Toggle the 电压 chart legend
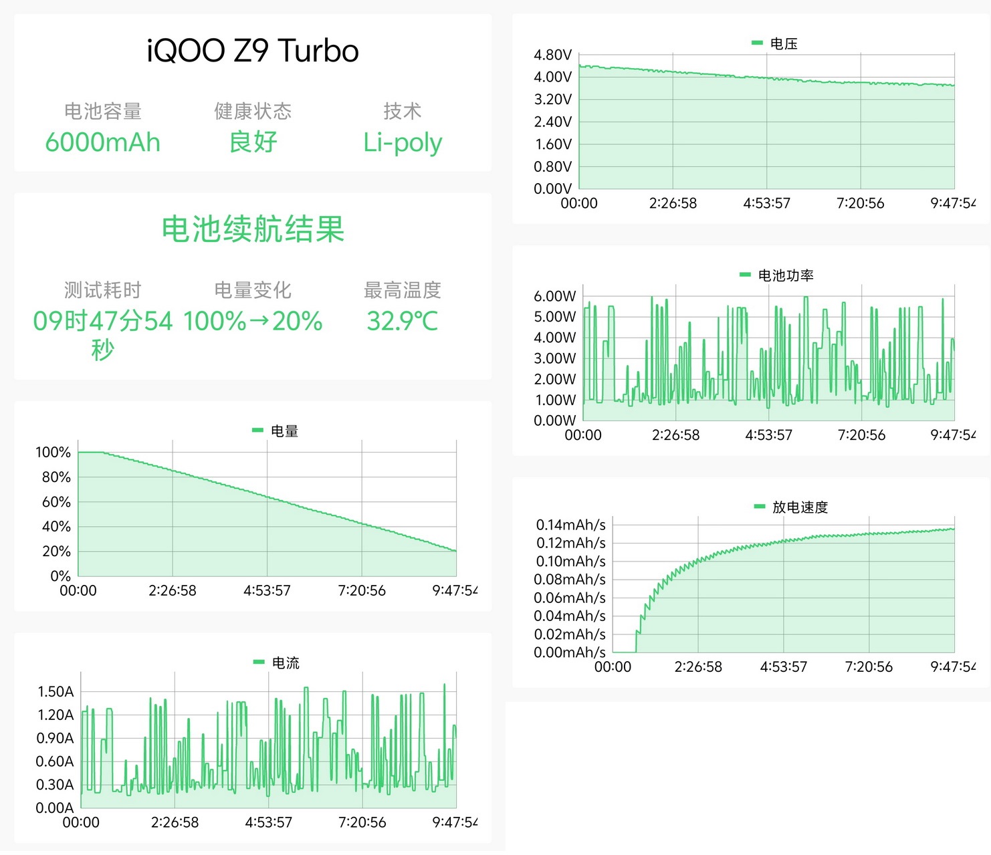This screenshot has height=855, width=991. [x=775, y=43]
